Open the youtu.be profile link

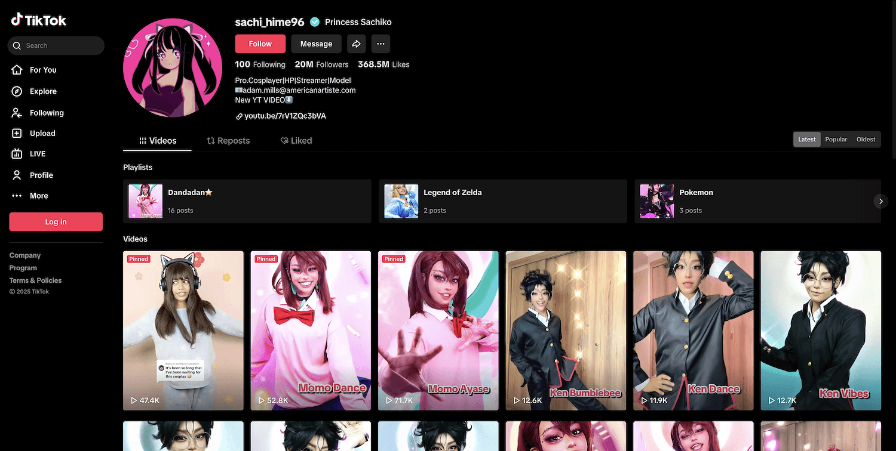[285, 116]
